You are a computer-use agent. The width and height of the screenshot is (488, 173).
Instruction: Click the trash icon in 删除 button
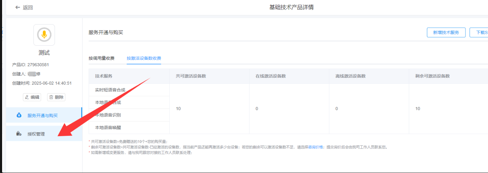pos(51,97)
